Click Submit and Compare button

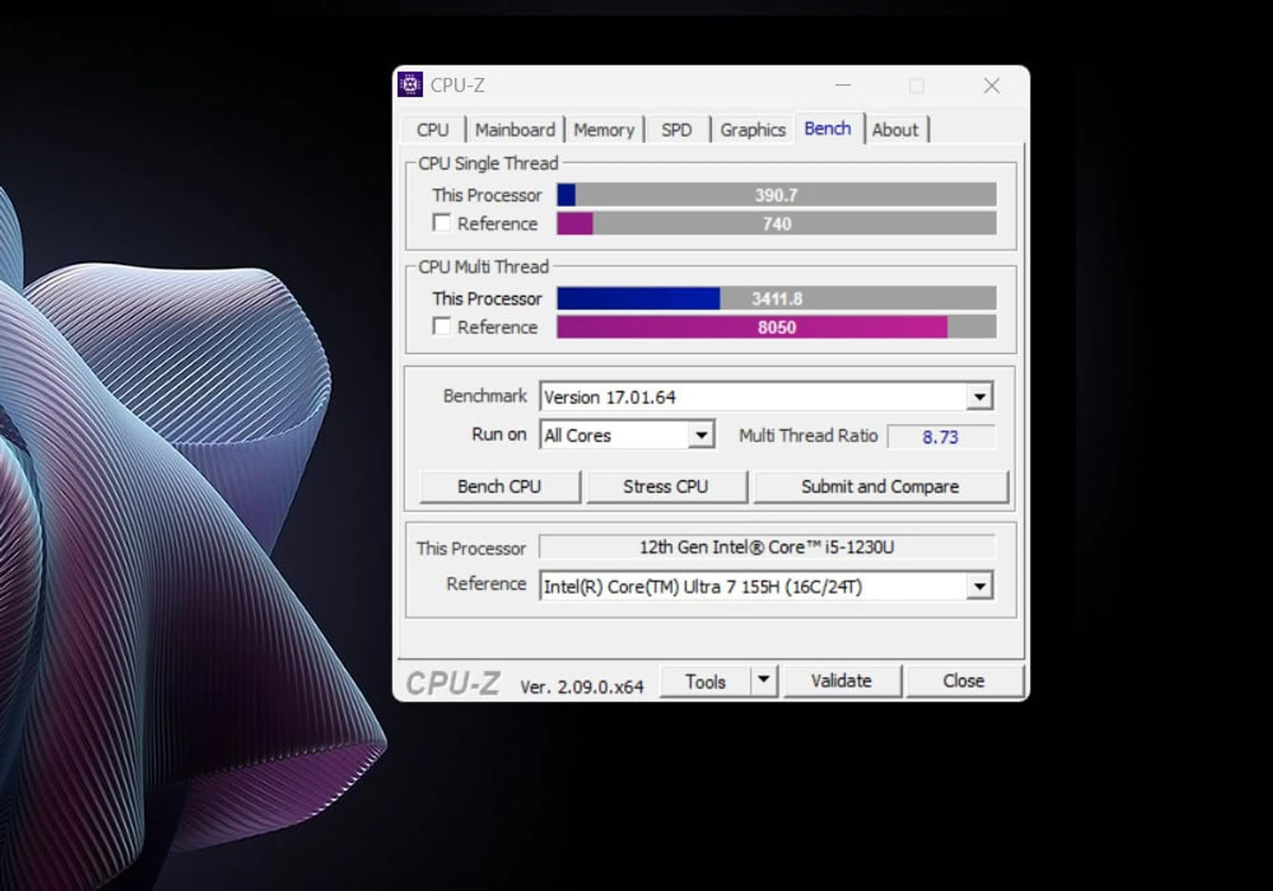coord(880,487)
